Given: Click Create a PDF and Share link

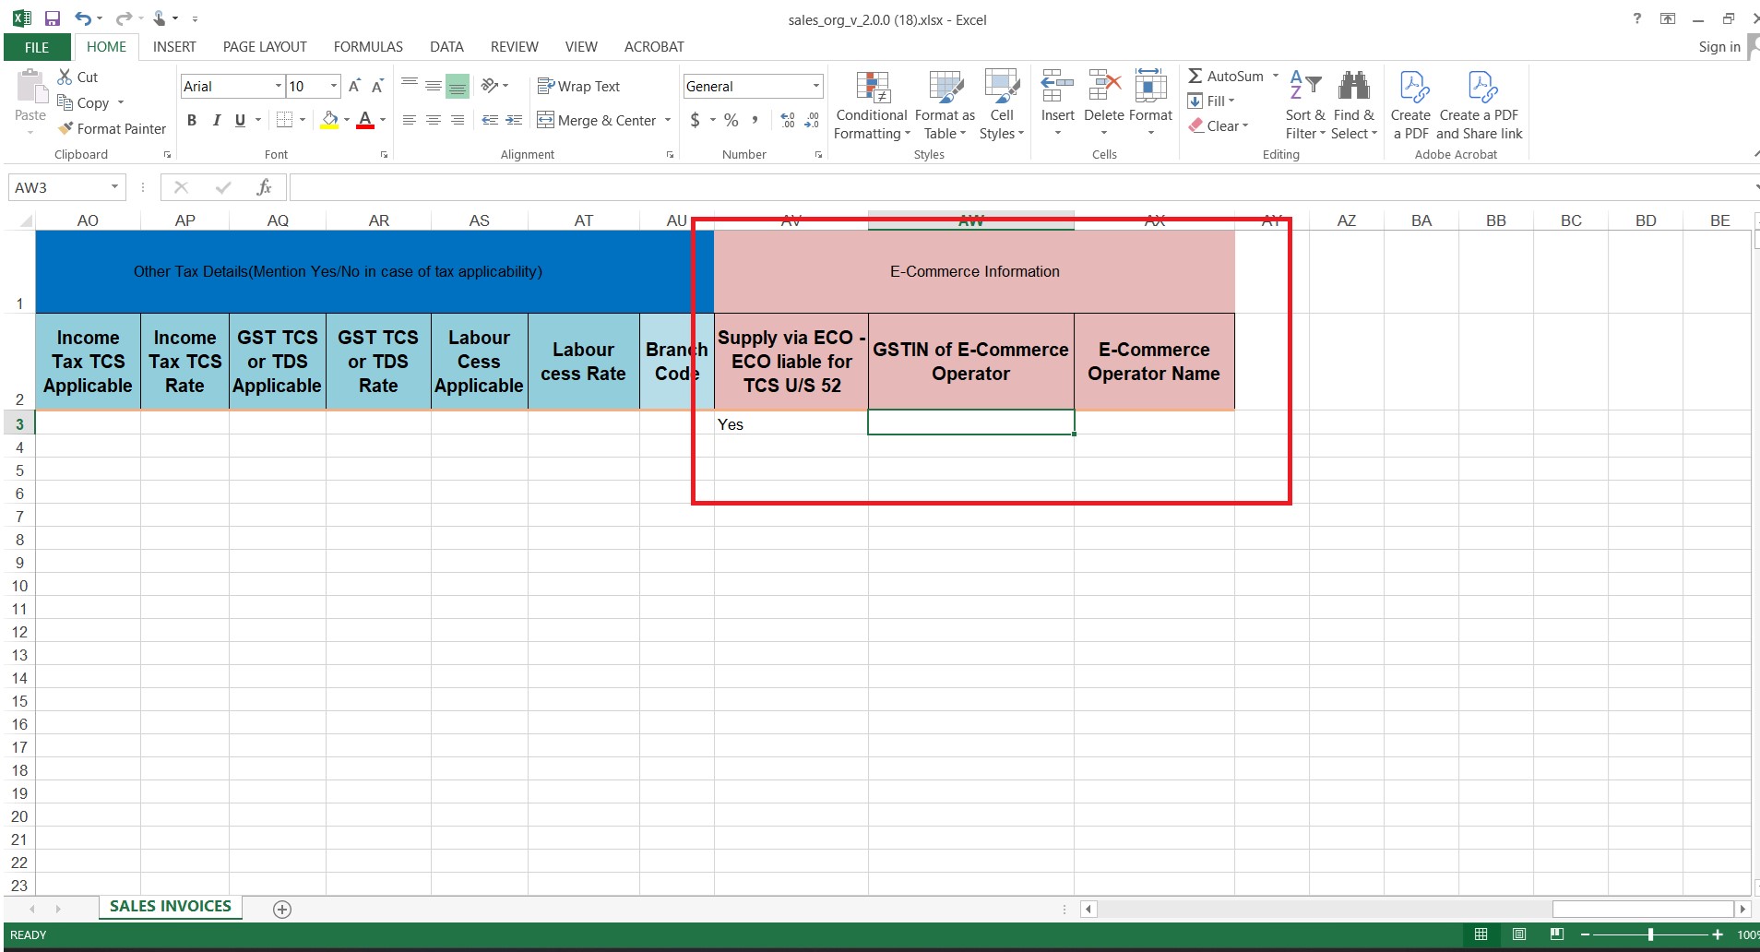Looking at the screenshot, I should pyautogui.click(x=1479, y=105).
